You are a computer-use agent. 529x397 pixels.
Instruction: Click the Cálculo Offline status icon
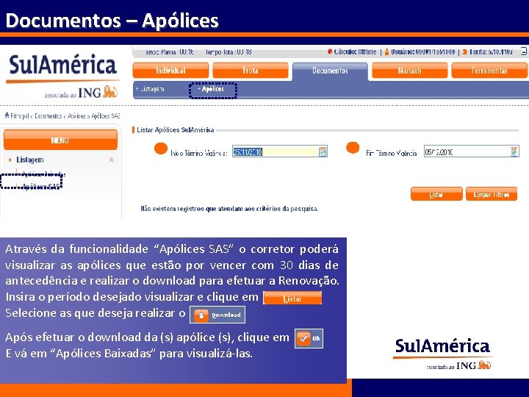click(330, 52)
